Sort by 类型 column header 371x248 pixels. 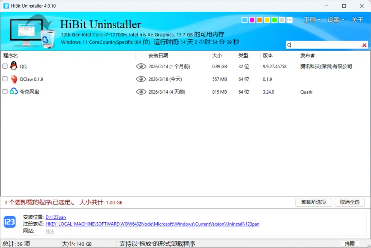tap(243, 56)
